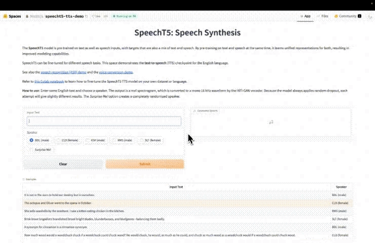Click the Speaker column header in Examples

click(341, 187)
